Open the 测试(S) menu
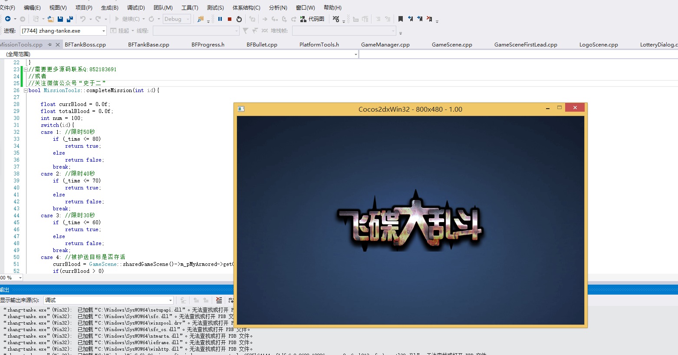 point(215,7)
